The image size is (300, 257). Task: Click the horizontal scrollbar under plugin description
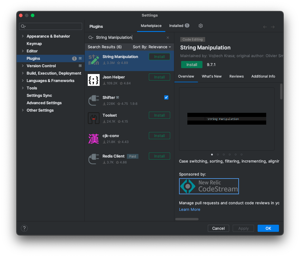[187, 219]
